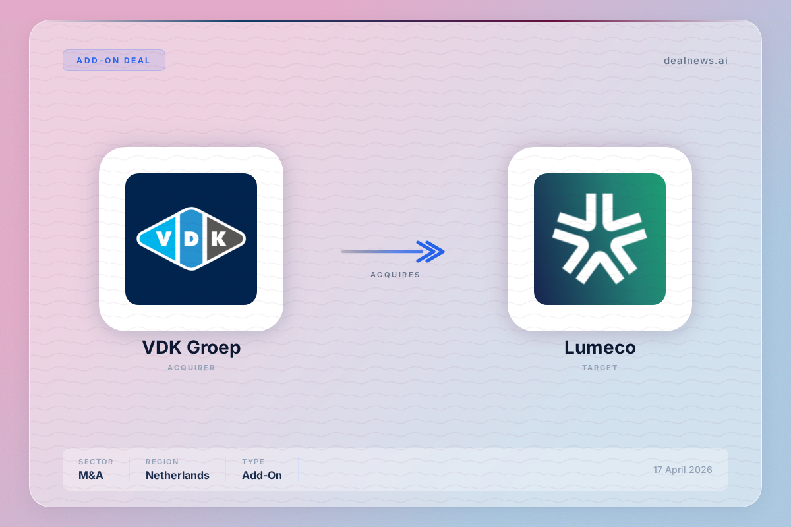791x527 pixels.
Task: Click the TARGET label under Lumeco
Action: tap(599, 368)
